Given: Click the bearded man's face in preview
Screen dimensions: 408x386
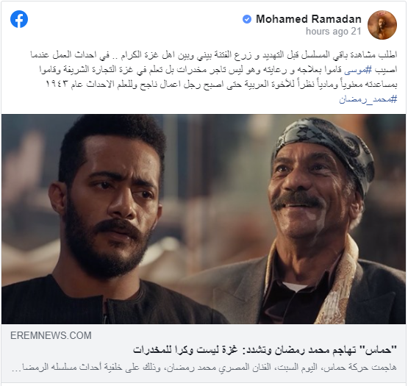Looking at the screenshot, I should [x=110, y=203].
